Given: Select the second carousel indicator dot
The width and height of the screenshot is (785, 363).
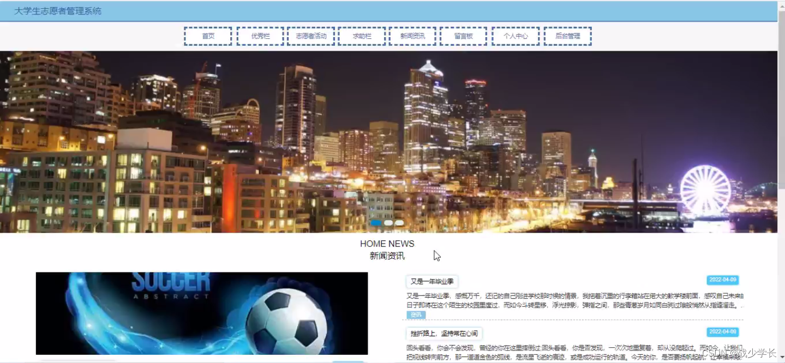Looking at the screenshot, I should [389, 223].
